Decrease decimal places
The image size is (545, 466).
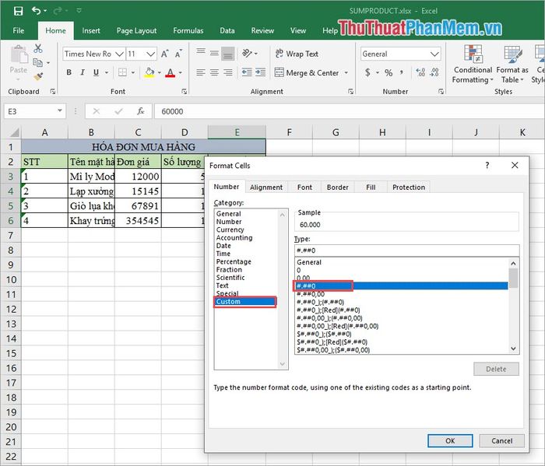click(x=434, y=72)
